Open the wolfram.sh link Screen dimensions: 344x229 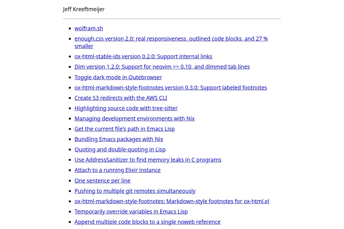pos(89,28)
